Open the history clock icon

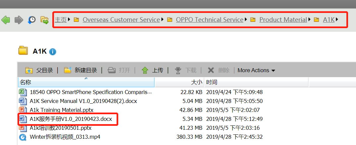(31, 20)
